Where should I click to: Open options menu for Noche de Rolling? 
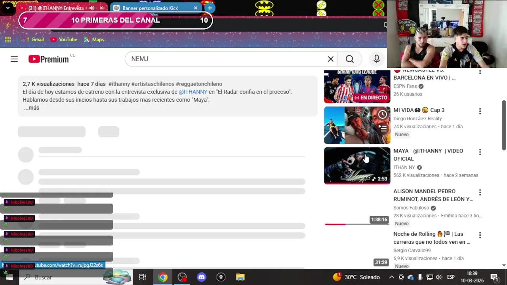click(480, 235)
